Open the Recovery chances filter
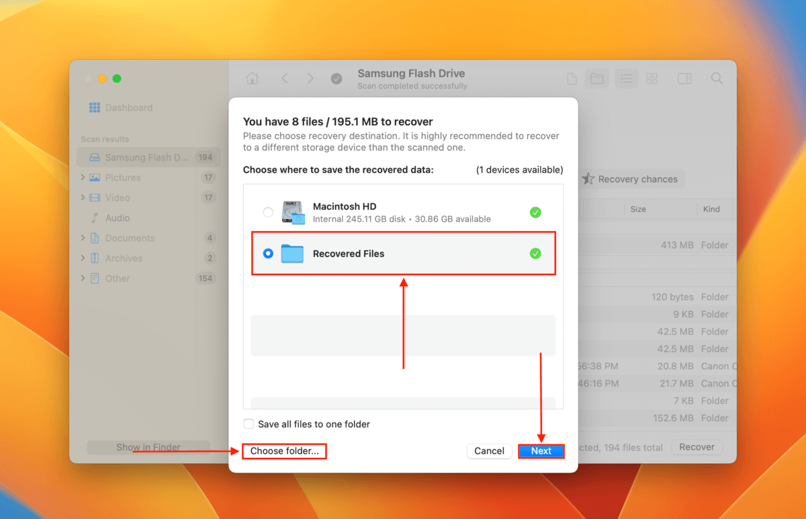Screen dimensions: 806x519 (x=630, y=179)
